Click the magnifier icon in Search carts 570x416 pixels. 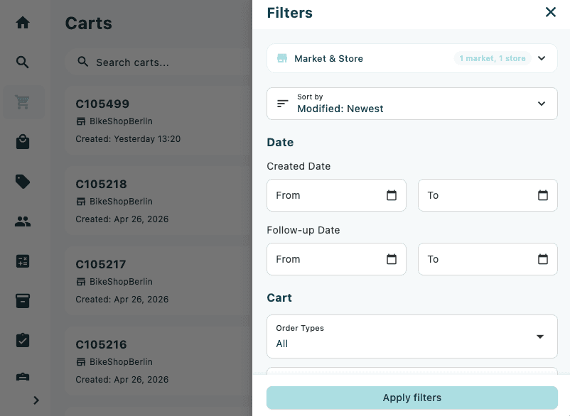(x=83, y=62)
